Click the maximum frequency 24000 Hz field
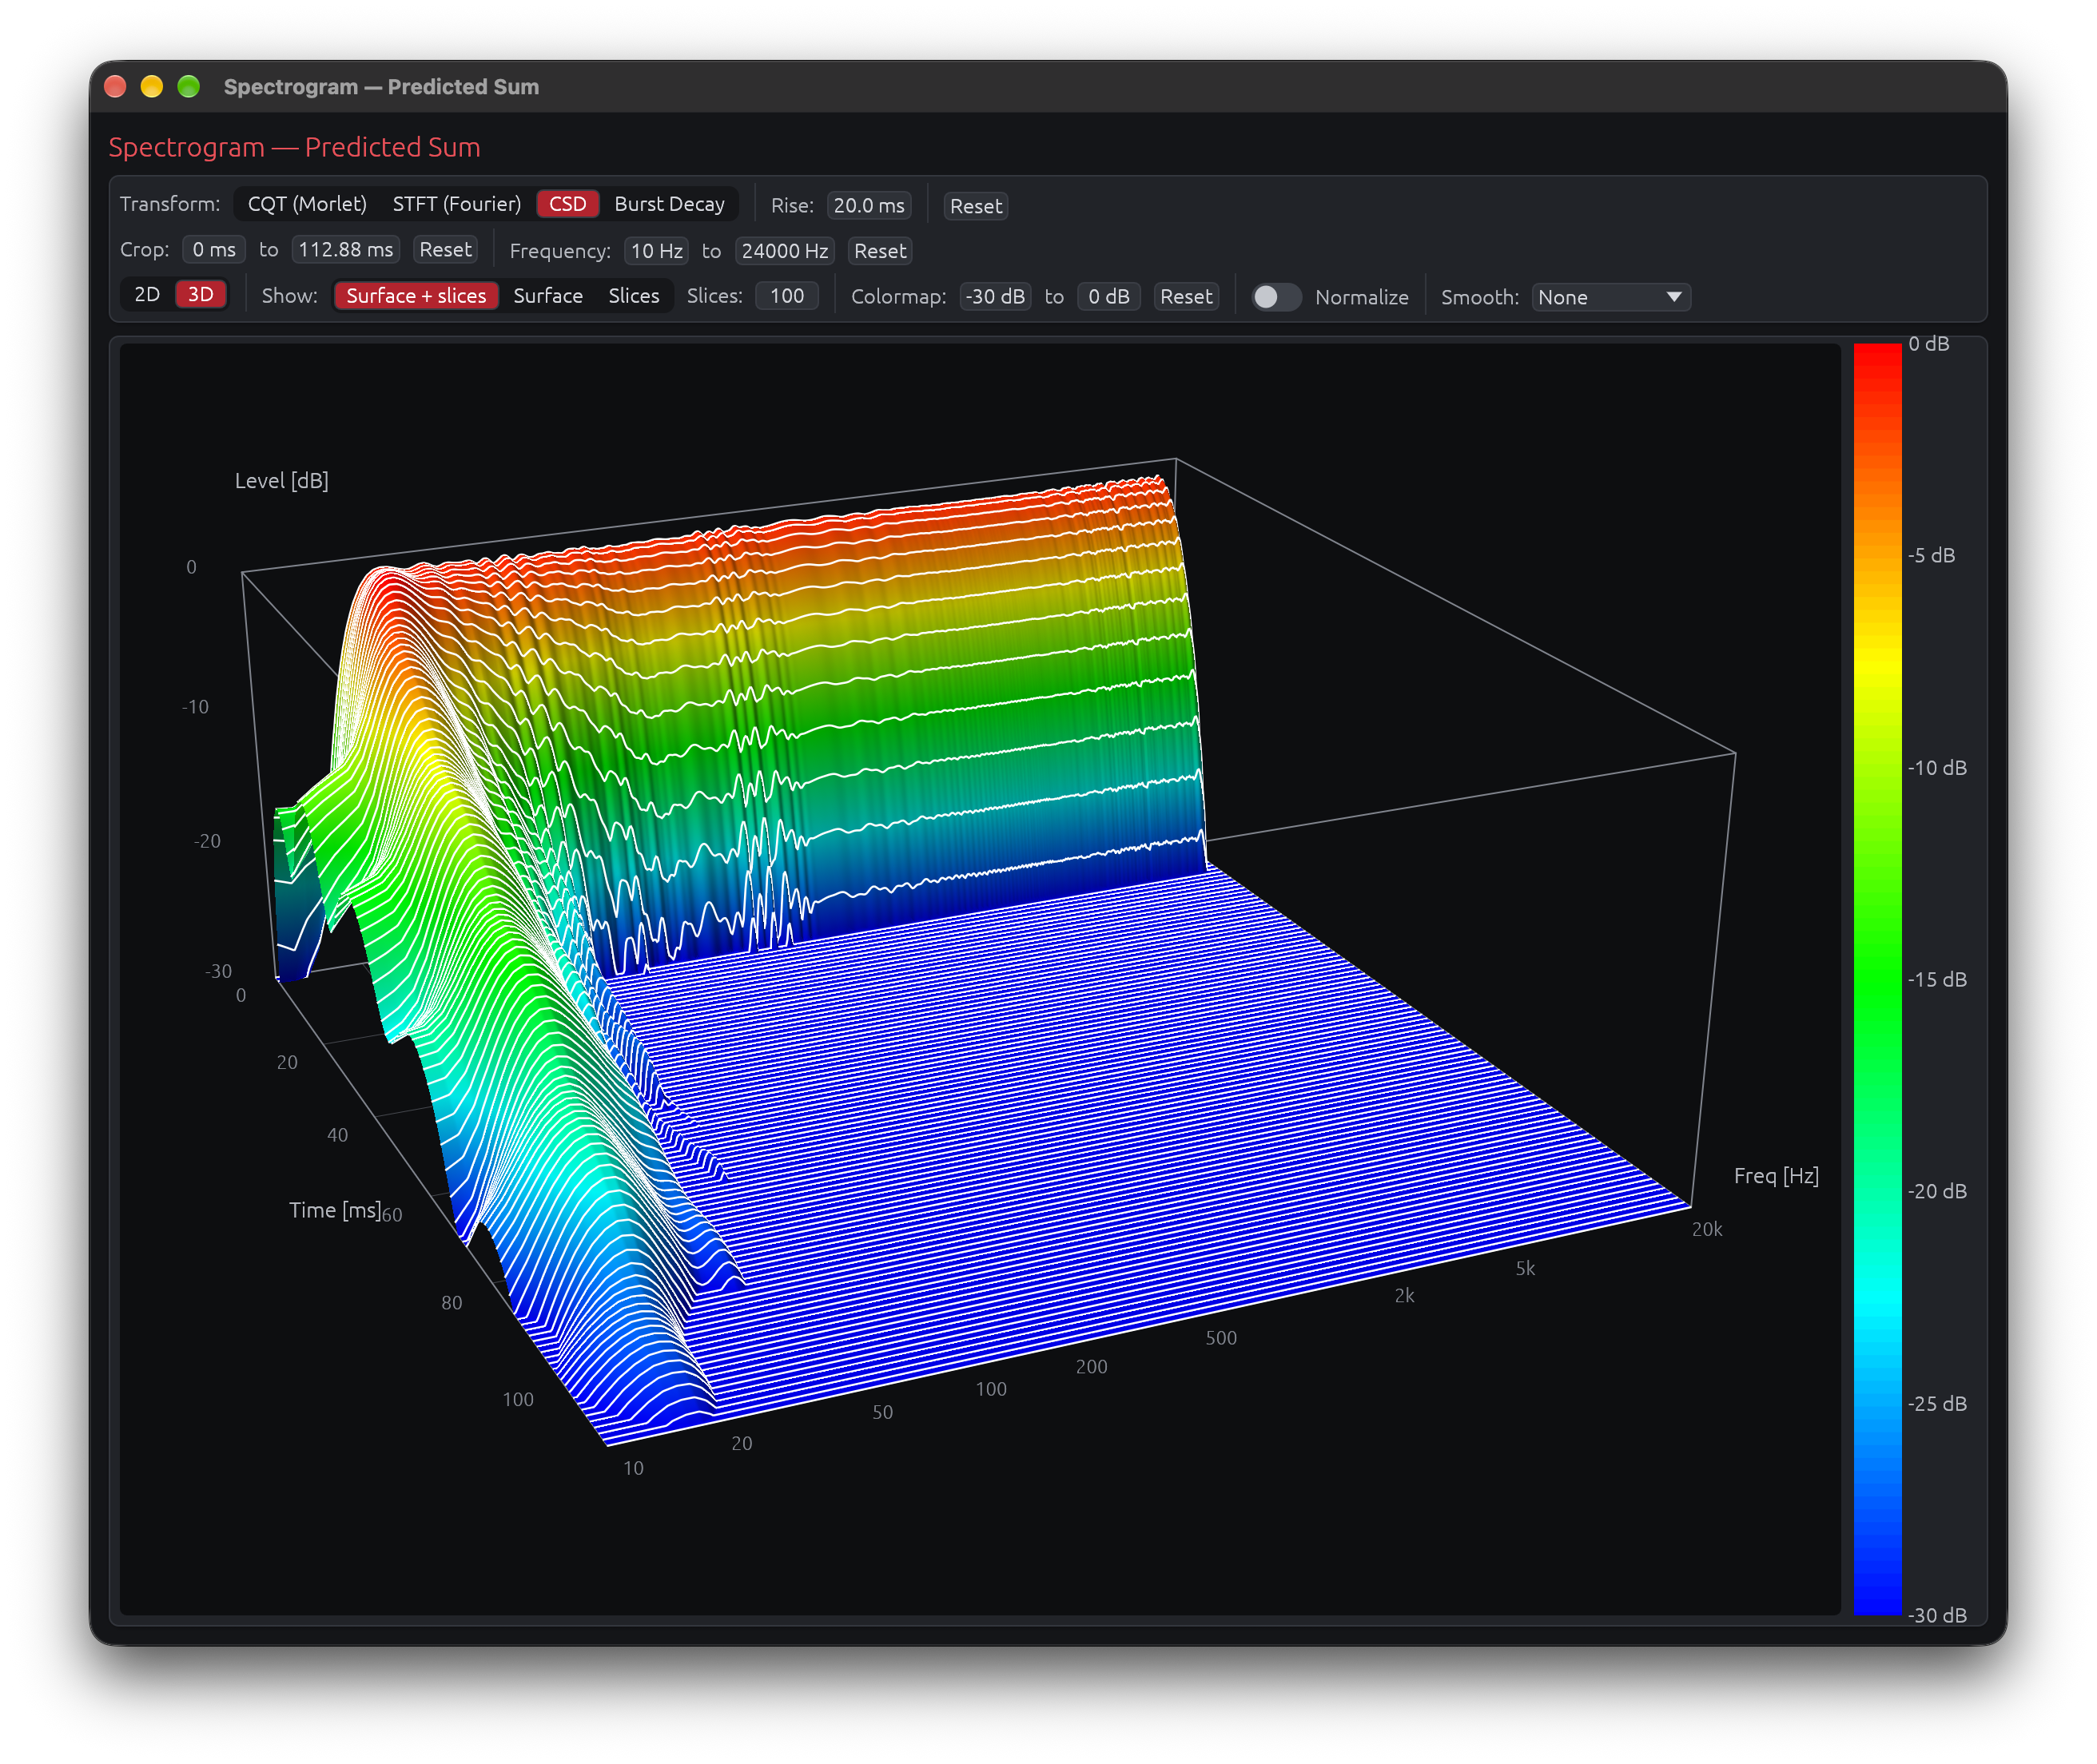The width and height of the screenshot is (2097, 1764). tap(784, 251)
